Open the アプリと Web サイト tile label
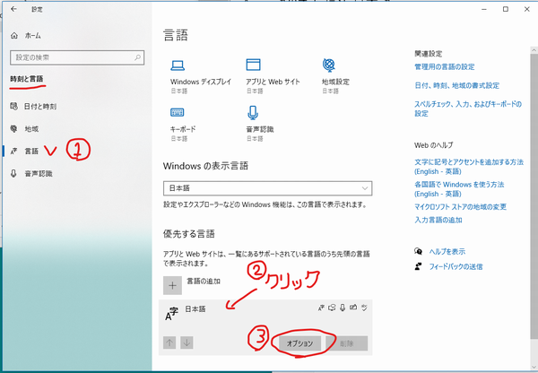The image size is (538, 373). [273, 82]
